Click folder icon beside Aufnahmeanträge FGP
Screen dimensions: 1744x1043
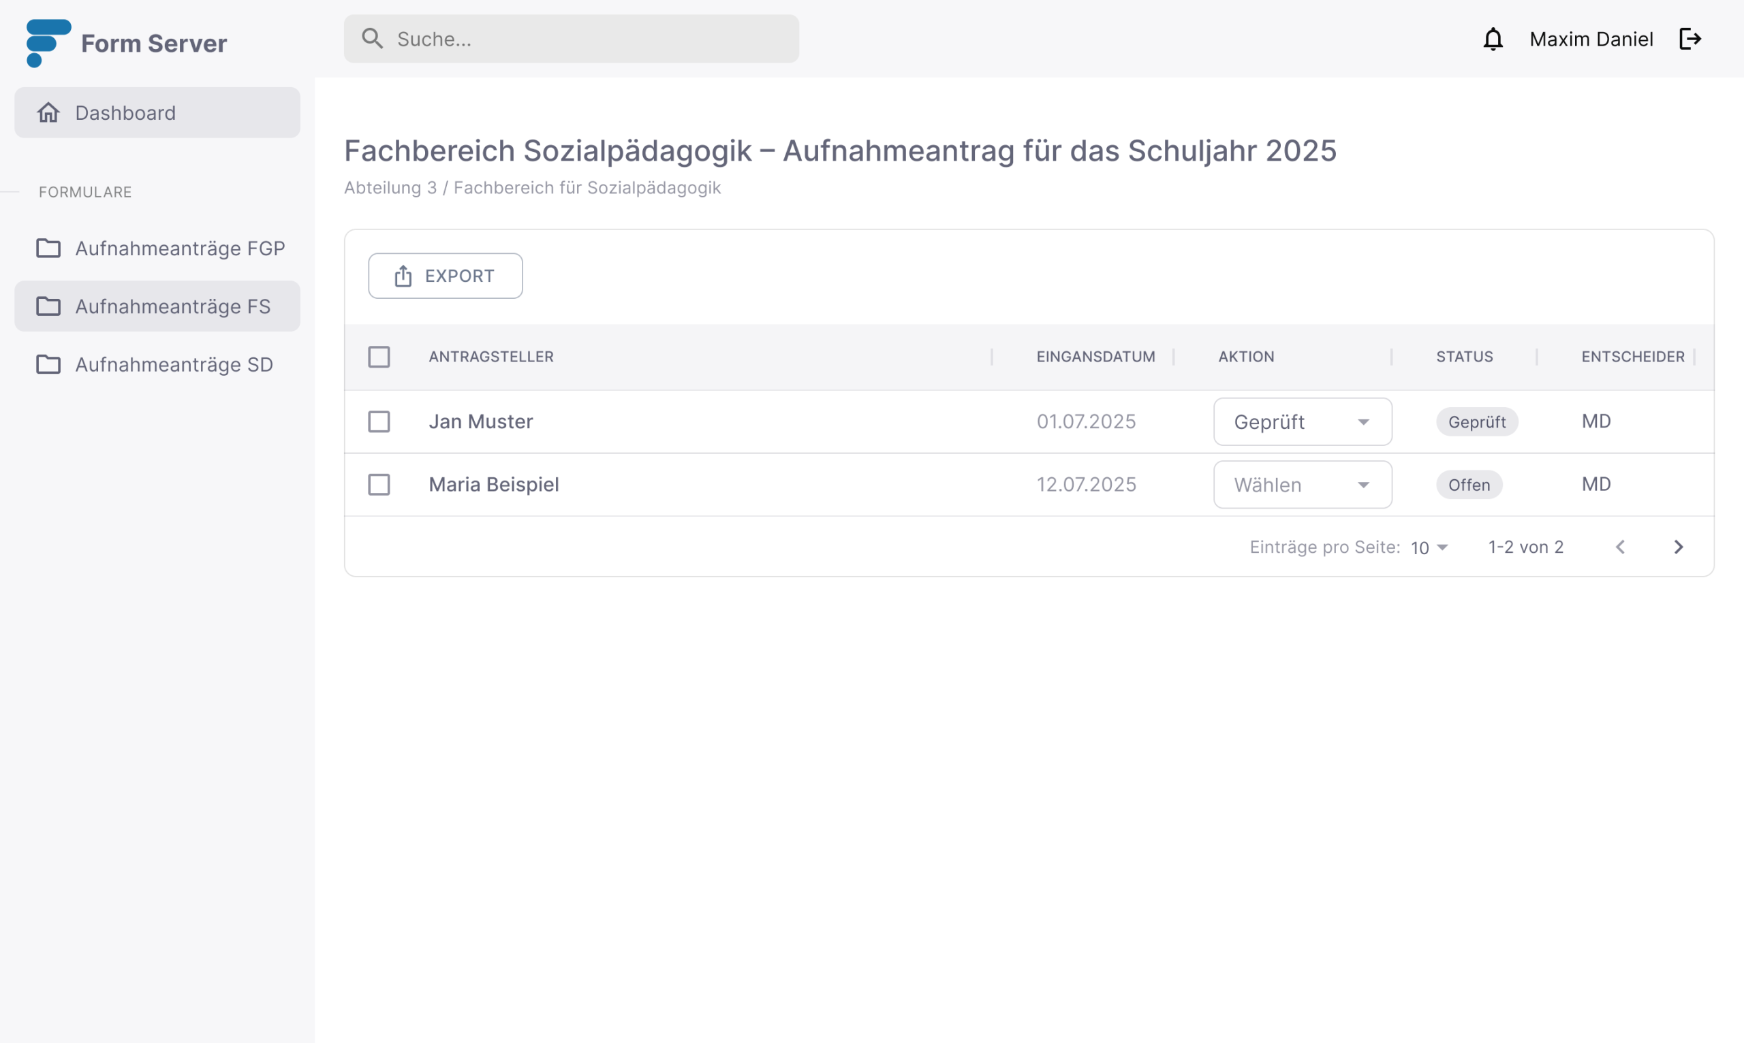(48, 248)
